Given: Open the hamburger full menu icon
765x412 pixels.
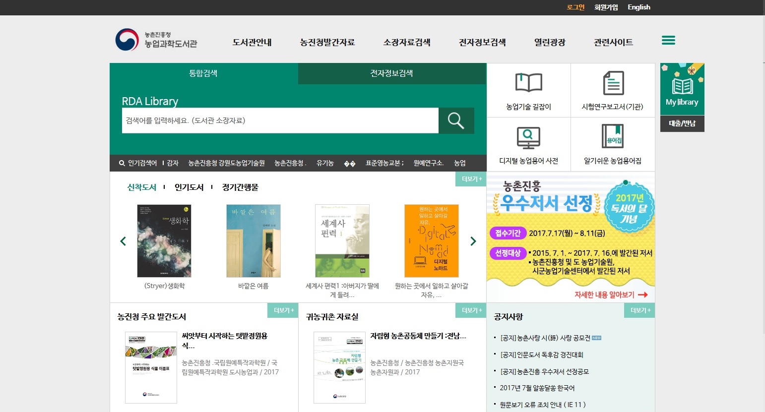Looking at the screenshot, I should tap(668, 41).
